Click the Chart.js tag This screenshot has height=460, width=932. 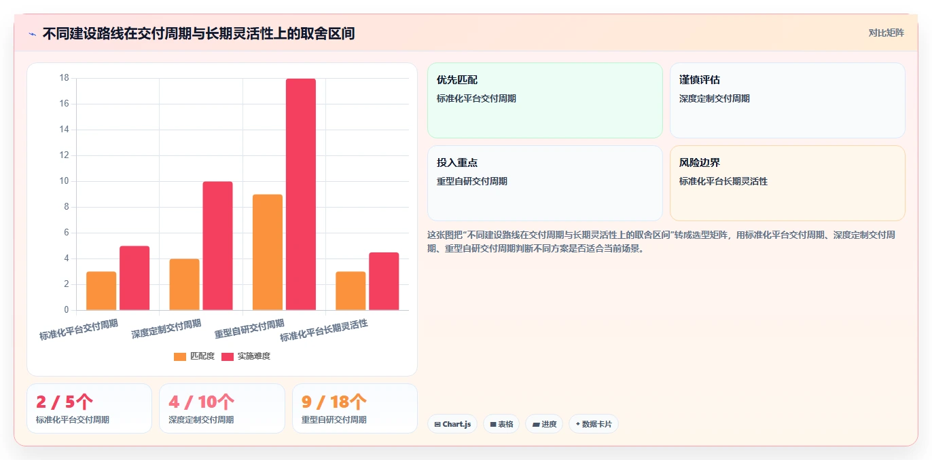click(452, 424)
